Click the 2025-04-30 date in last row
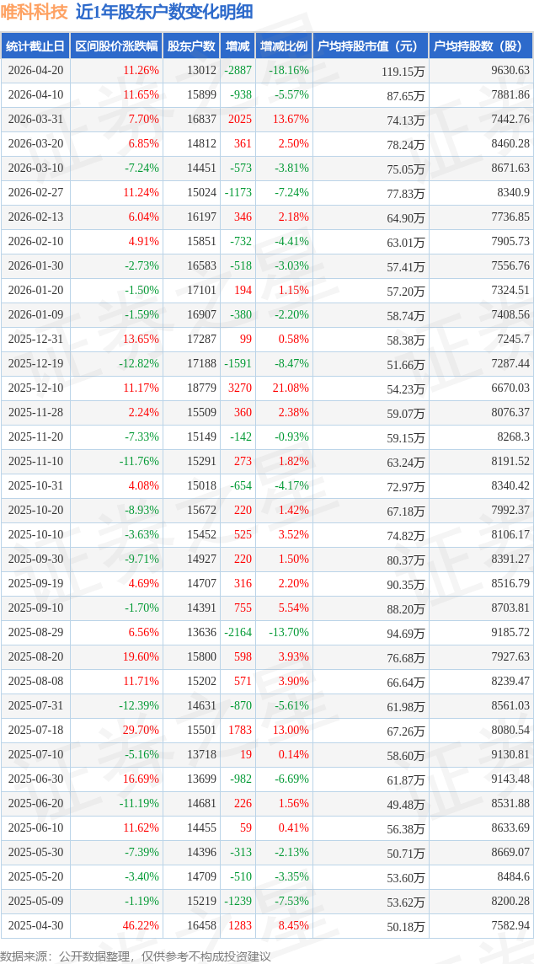 [x=35, y=926]
